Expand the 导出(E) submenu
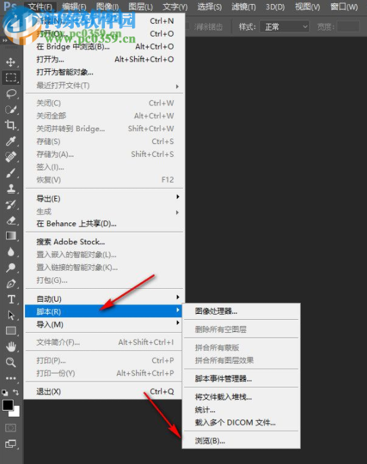This screenshot has width=367, height=464. [104, 198]
